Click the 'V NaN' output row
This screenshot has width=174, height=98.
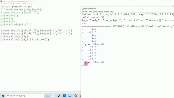89,29
